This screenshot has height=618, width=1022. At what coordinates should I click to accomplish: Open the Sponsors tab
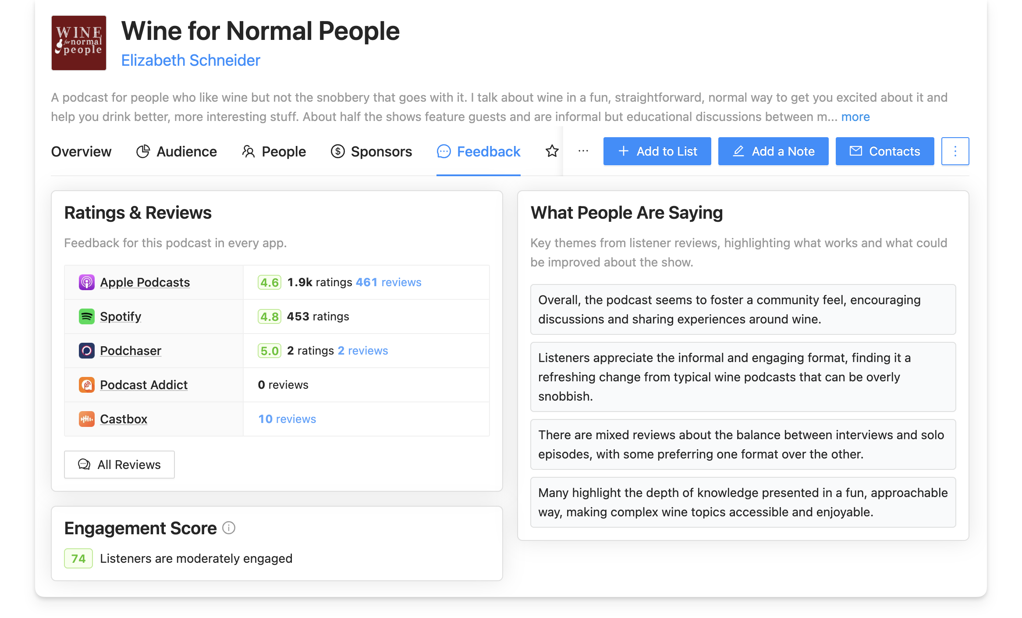(x=371, y=152)
